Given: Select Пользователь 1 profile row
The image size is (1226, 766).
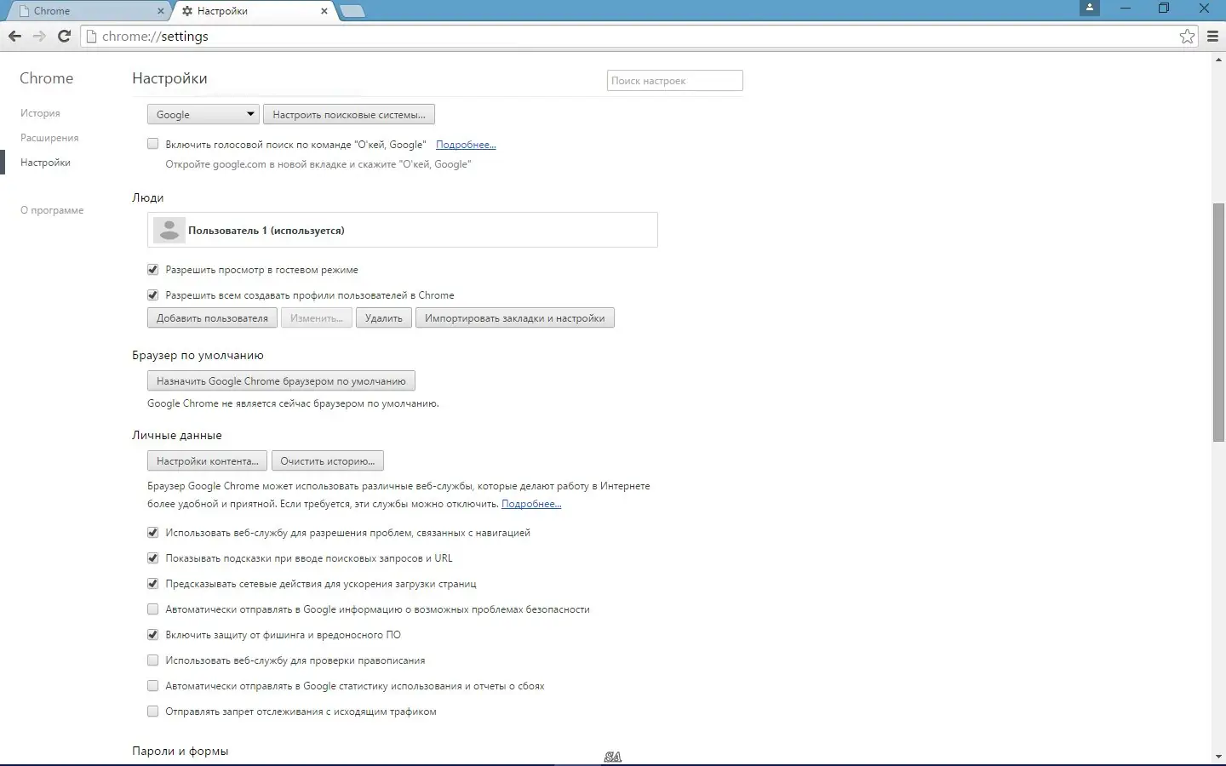Looking at the screenshot, I should (x=403, y=230).
